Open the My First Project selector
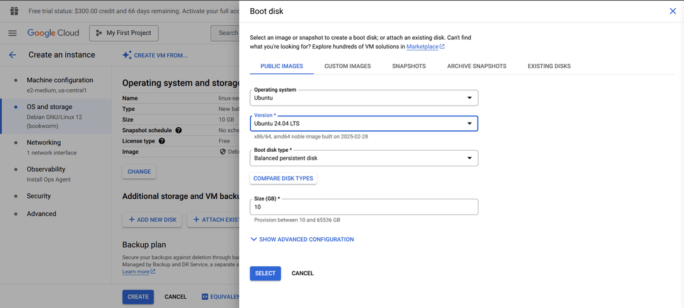The height and width of the screenshot is (308, 684). coord(124,33)
